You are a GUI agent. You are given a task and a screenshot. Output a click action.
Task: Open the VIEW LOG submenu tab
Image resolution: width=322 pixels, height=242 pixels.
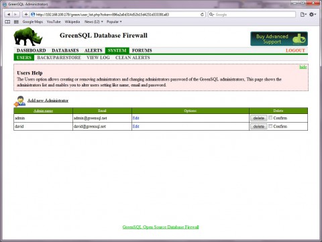(x=98, y=58)
